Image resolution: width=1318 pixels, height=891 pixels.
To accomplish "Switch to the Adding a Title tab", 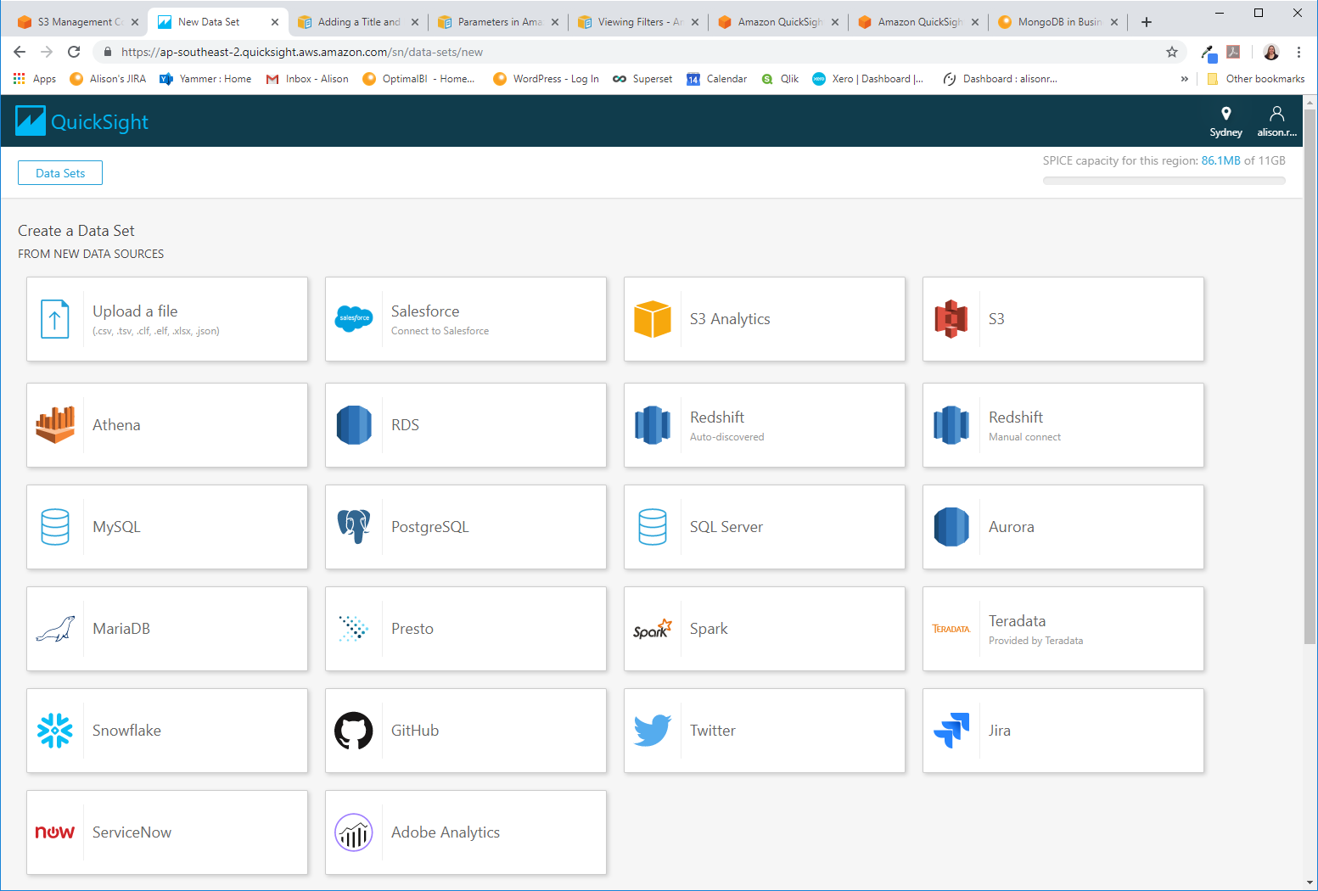I will tap(357, 22).
